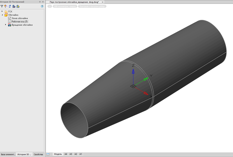Pin the История 3D Построений panel

coord(40,2)
